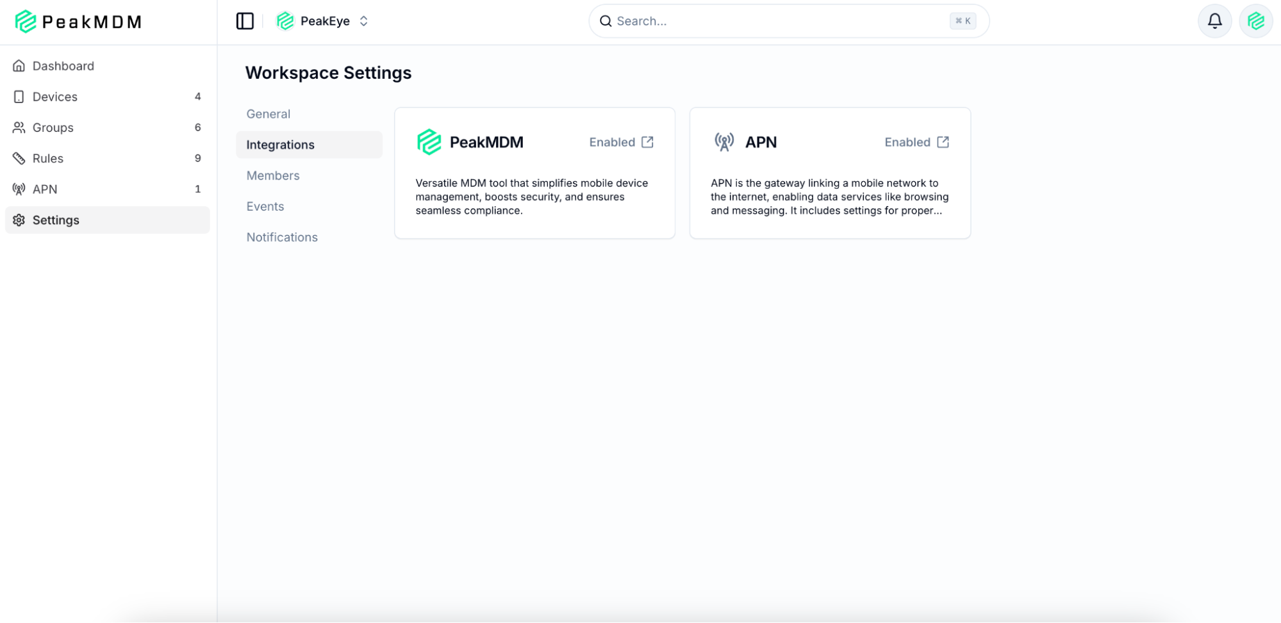Click the workspace switcher chevron arrows
Screen dimensions: 1281x623
click(x=364, y=21)
